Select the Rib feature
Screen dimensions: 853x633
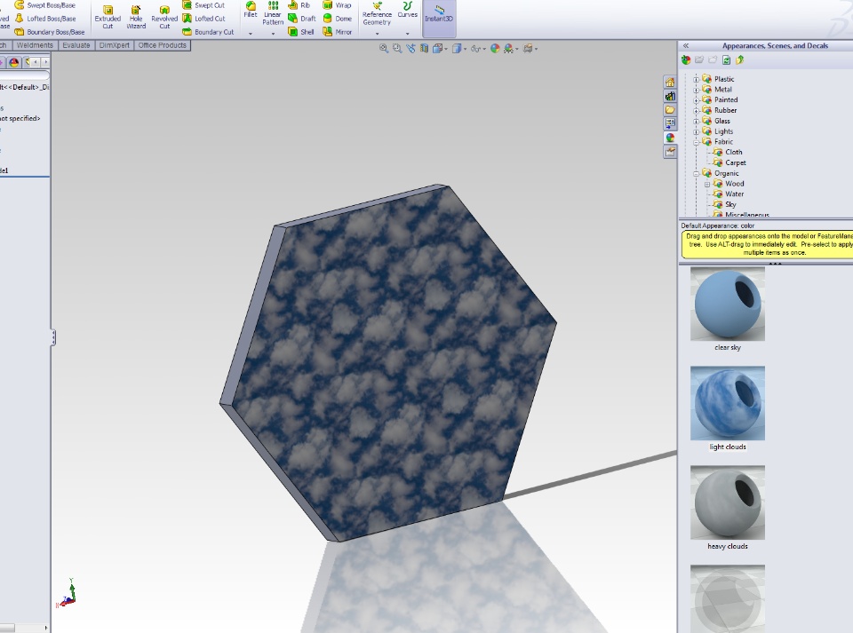click(299, 5)
